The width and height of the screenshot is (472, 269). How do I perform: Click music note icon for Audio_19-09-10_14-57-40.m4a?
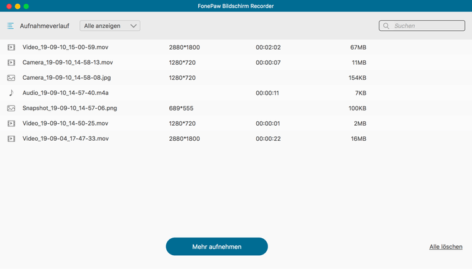11,93
